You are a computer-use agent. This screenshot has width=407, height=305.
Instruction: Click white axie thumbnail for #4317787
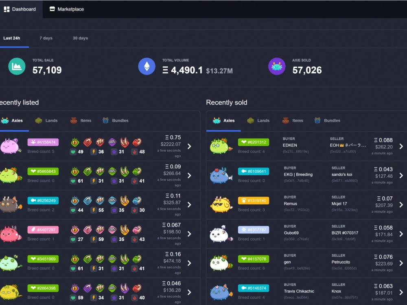[x=221, y=234]
